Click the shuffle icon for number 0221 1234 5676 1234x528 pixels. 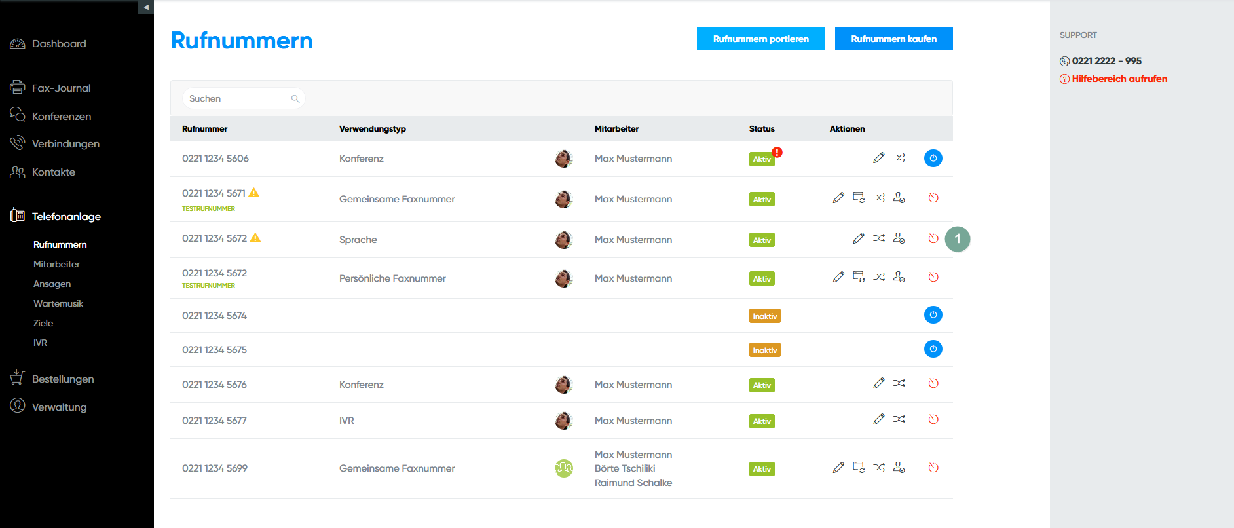click(x=899, y=383)
